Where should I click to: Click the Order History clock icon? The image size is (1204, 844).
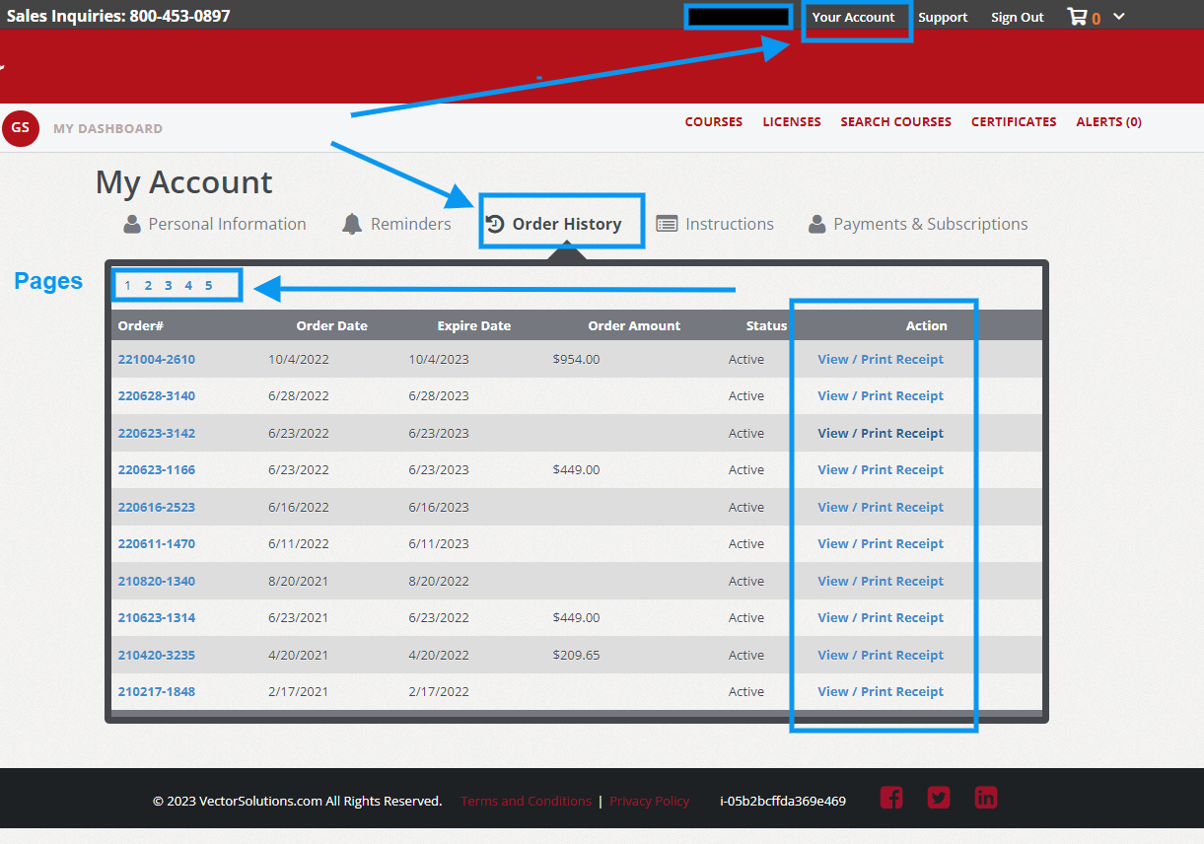coord(493,222)
